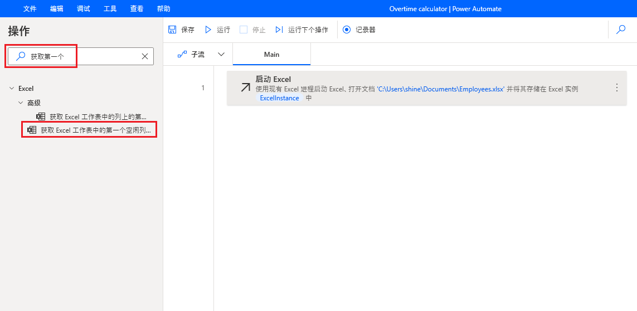Click the run play triangle icon
This screenshot has height=311, width=637.
pyautogui.click(x=208, y=30)
